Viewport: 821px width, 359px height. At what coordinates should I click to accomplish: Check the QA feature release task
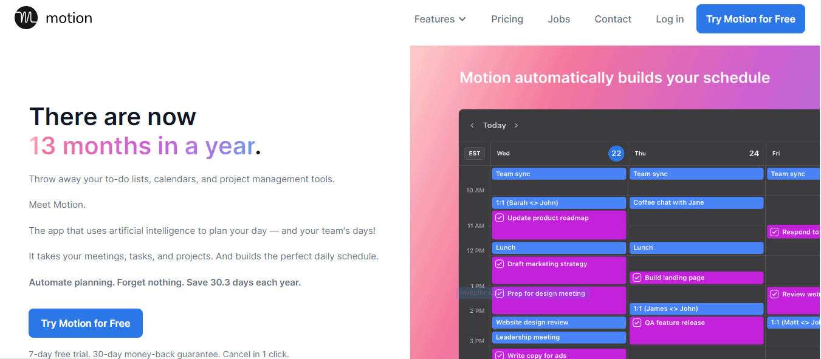637,323
